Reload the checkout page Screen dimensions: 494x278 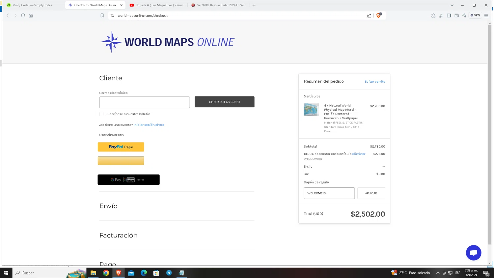[x=23, y=15]
